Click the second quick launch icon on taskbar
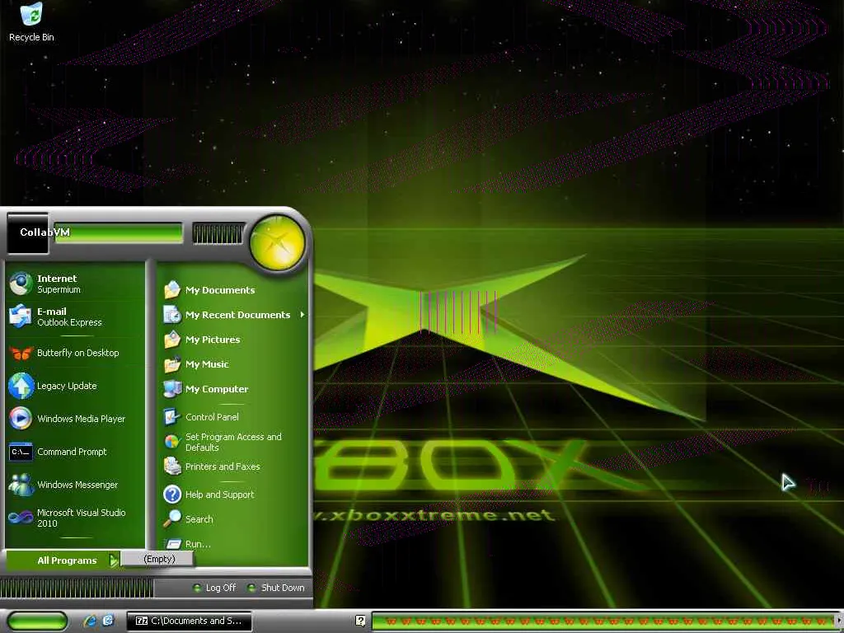Viewport: 844px width, 633px height. pos(108,621)
